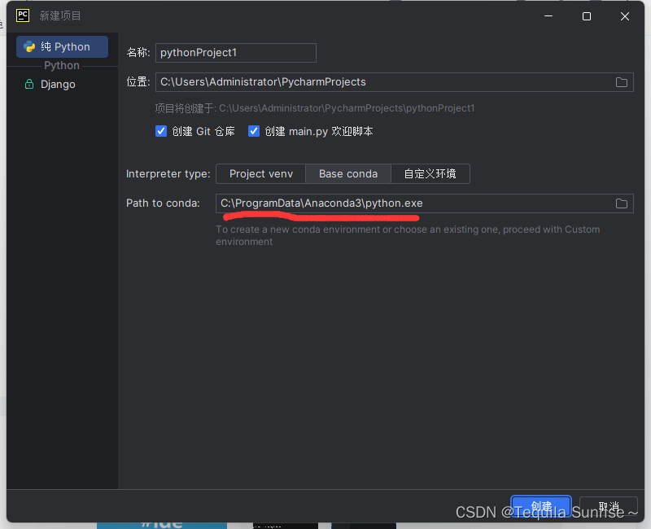Screen dimensions: 651x529
Task: Click the Python section header in sidebar
Action: click(61, 65)
